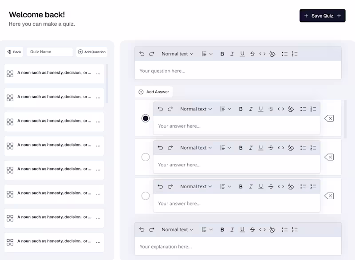
Task: Click strikethrough icon in second answer editor
Action: click(271, 148)
